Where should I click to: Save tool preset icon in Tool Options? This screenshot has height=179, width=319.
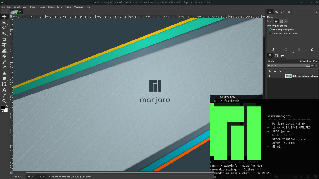273,50
